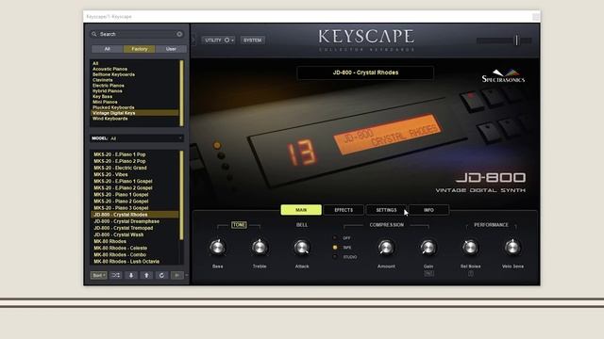Switch to the MAIN tab
The width and height of the screenshot is (604, 339).
pyautogui.click(x=301, y=210)
